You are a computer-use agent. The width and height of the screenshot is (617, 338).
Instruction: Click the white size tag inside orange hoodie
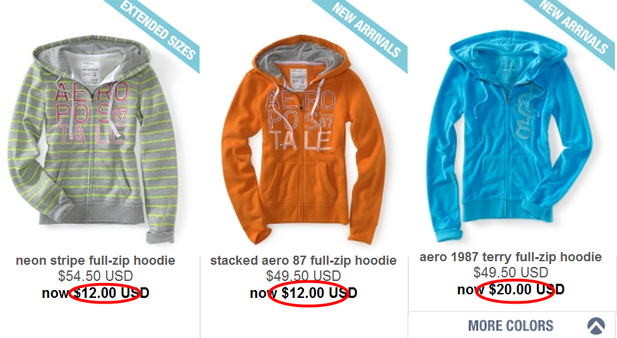299,80
